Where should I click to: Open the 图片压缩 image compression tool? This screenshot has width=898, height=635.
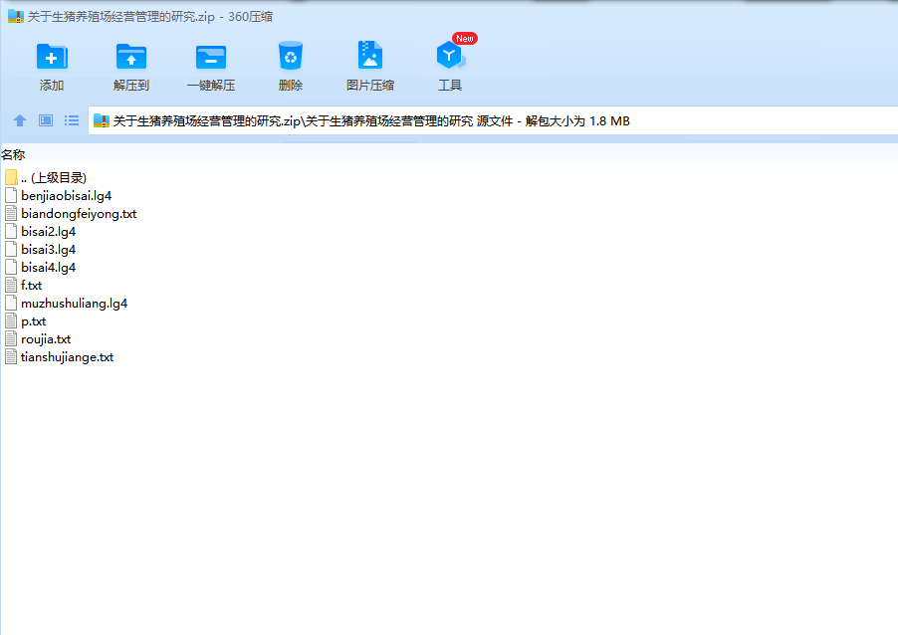(370, 55)
